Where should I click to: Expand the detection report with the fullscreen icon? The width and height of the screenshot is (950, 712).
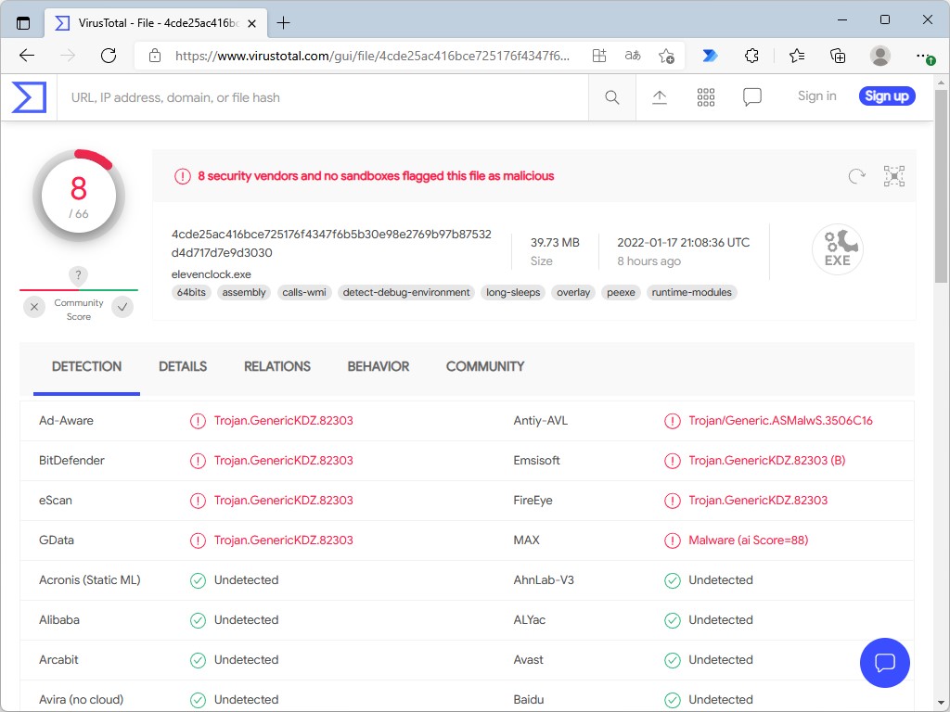893,175
